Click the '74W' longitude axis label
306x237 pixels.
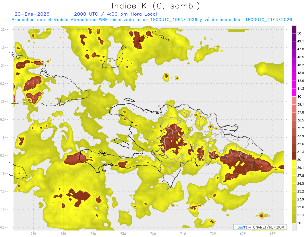click(93, 234)
